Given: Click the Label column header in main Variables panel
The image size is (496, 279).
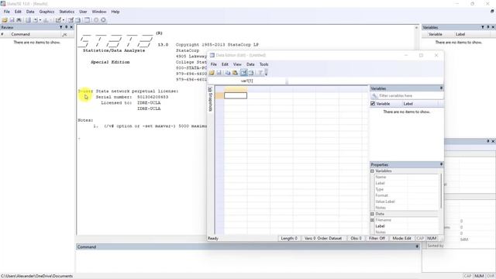Looking at the screenshot, I should click(x=460, y=34).
